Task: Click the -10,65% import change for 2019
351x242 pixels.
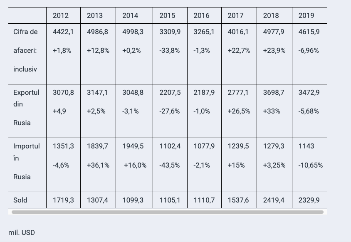Action: click(310, 165)
